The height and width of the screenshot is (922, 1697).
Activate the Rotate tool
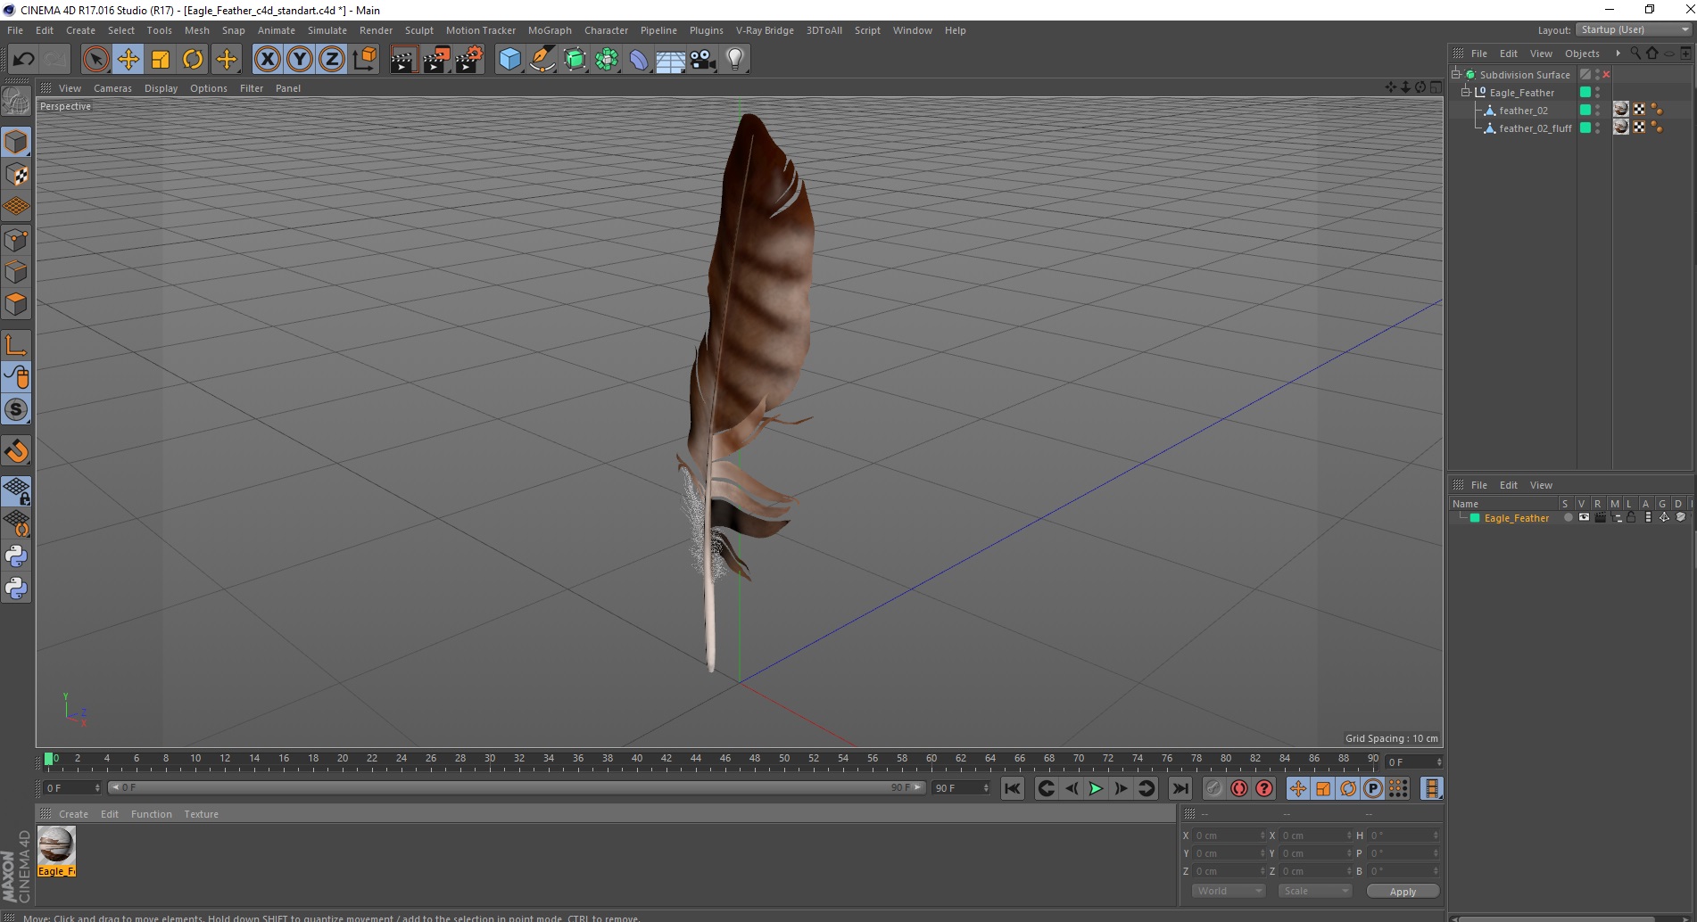click(193, 60)
